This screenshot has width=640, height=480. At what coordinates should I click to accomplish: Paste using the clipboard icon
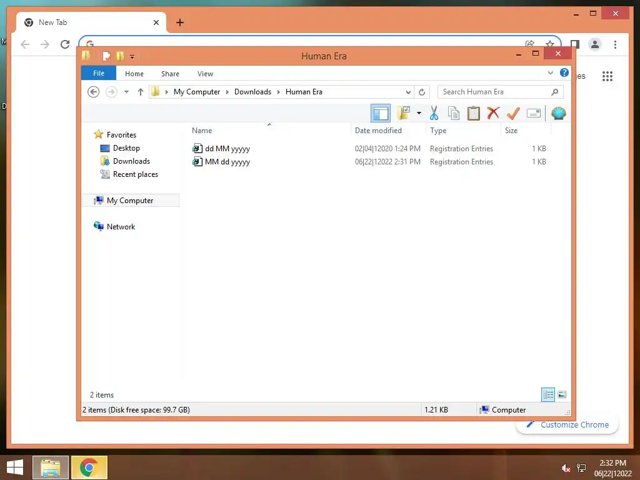point(474,113)
